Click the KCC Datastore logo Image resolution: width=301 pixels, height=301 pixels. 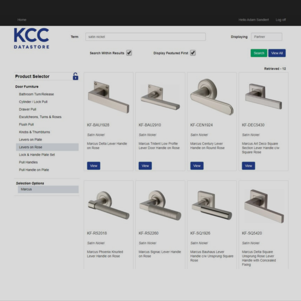[x=31, y=38]
